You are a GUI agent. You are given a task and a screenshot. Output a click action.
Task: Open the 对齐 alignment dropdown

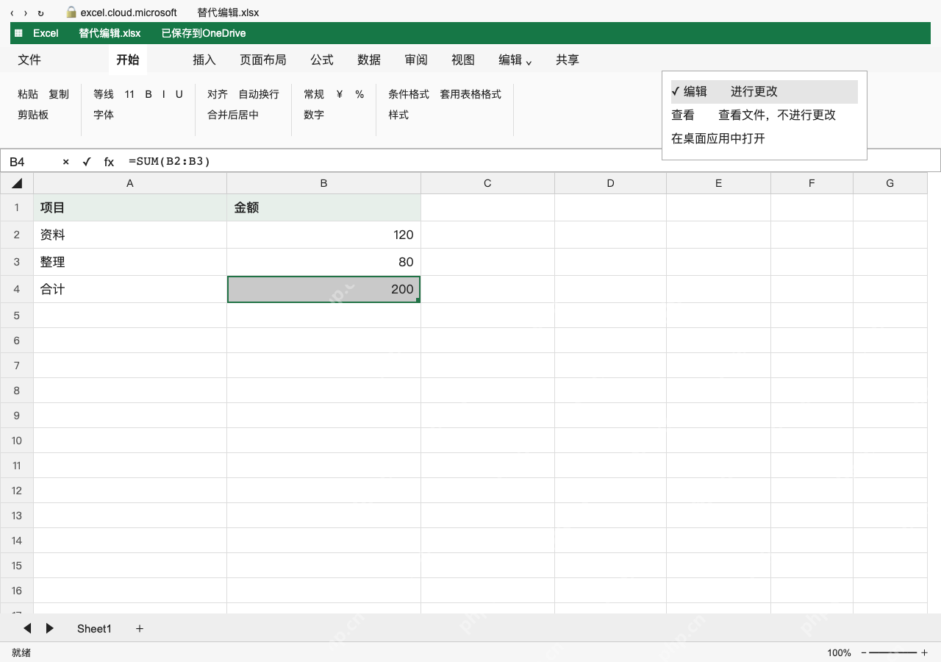[x=218, y=94]
